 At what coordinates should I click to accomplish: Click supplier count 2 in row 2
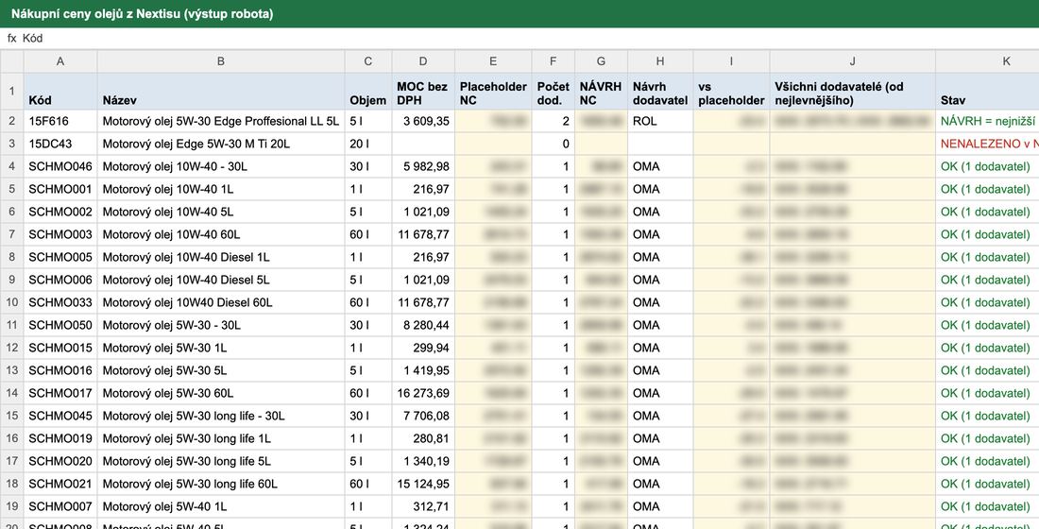(554, 121)
